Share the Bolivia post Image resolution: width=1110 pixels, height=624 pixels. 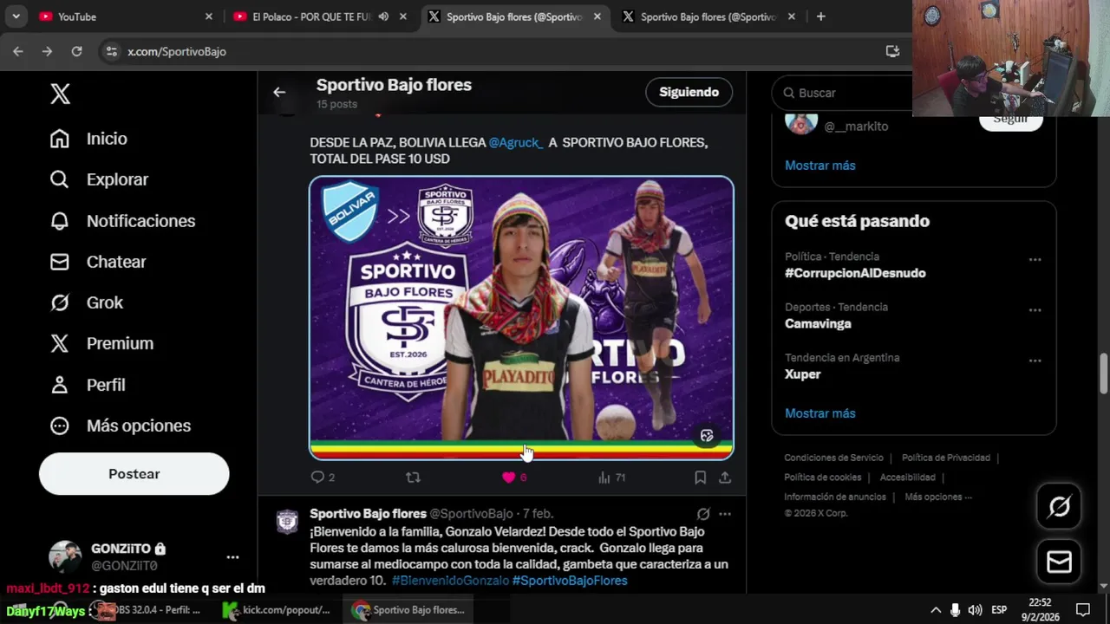[725, 478]
